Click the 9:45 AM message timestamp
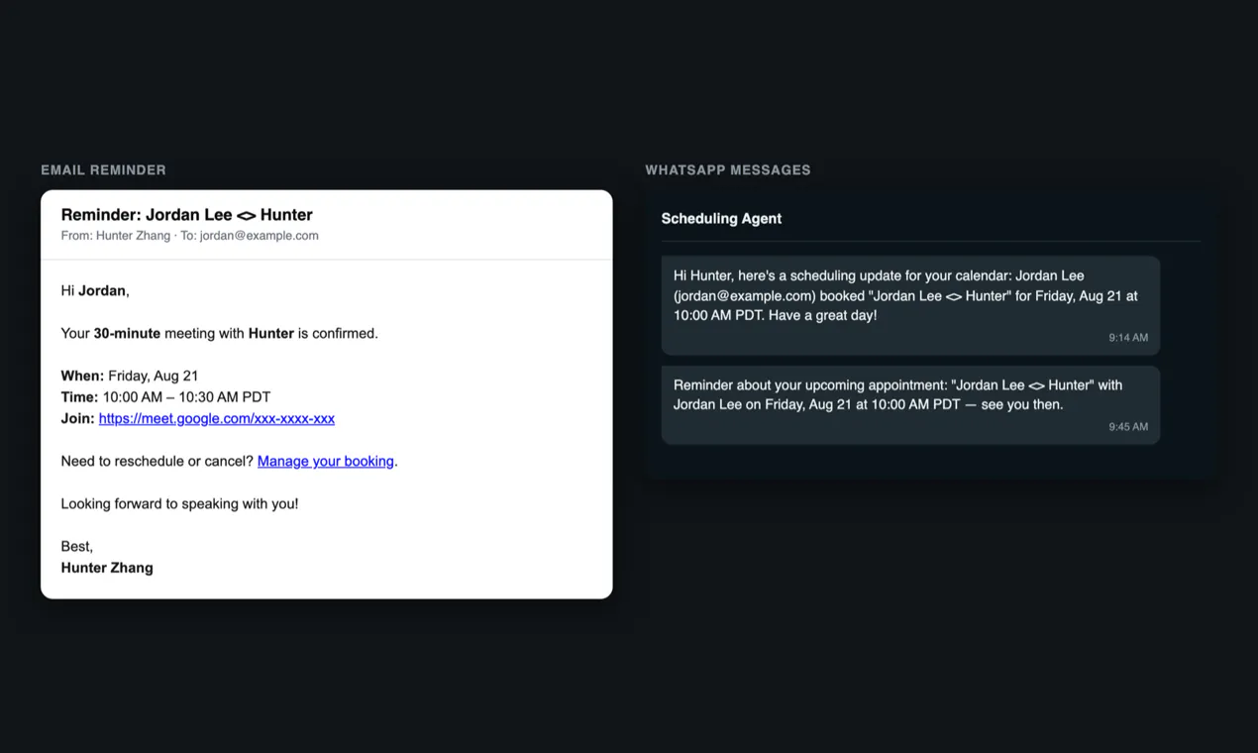This screenshot has width=1258, height=753. point(1128,427)
